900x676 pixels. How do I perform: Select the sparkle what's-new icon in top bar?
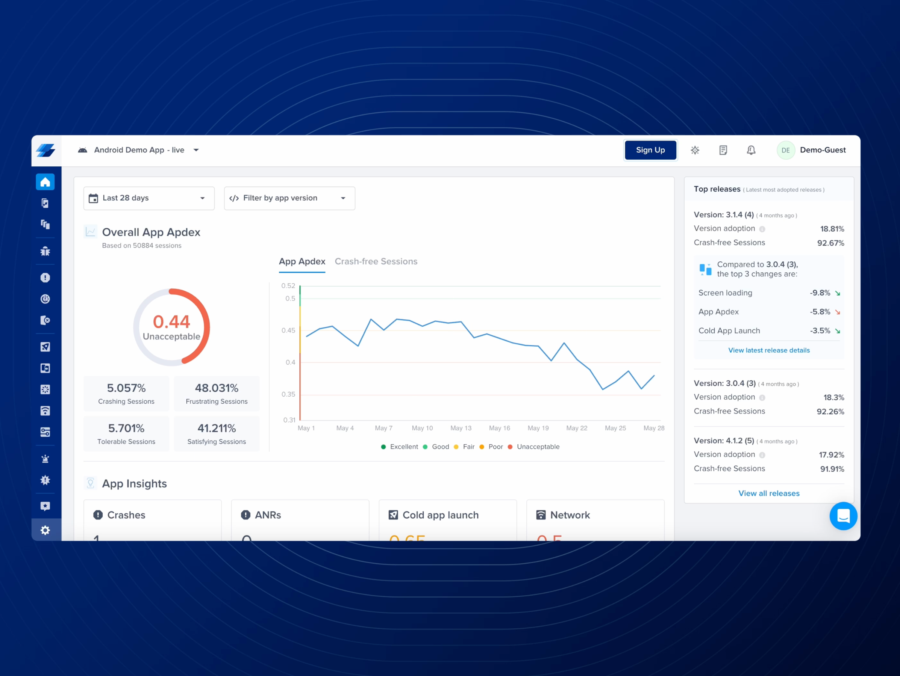pos(695,150)
